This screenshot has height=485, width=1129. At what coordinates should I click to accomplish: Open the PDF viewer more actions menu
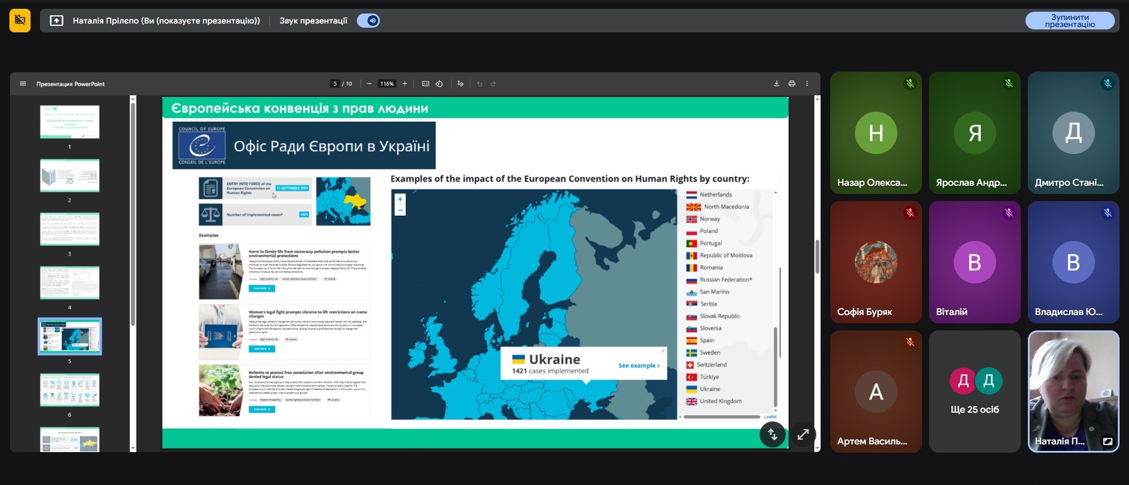(807, 84)
